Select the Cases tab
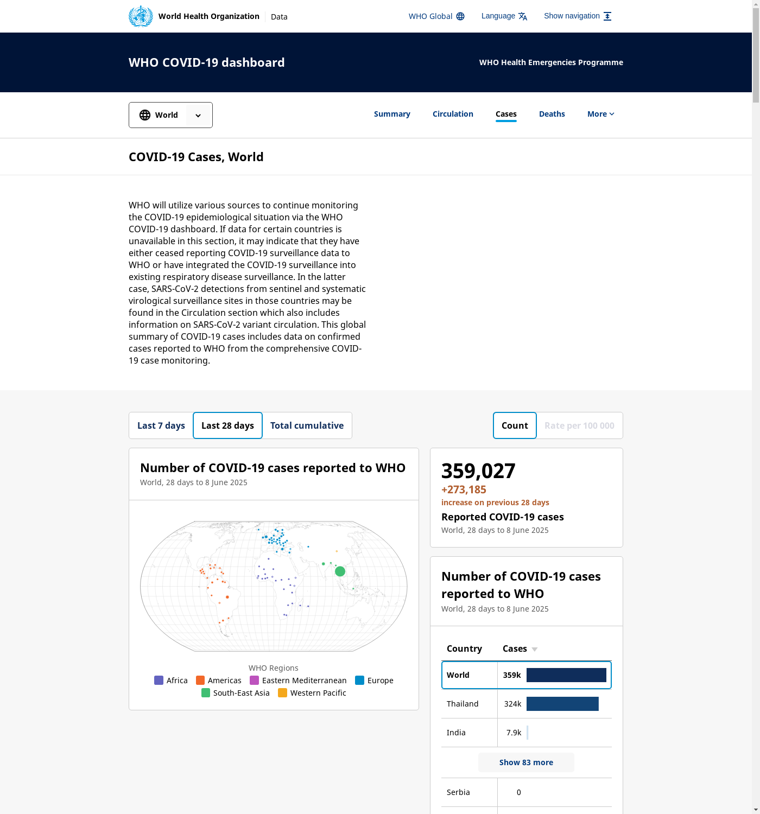Viewport: 760px width, 814px height. click(506, 114)
